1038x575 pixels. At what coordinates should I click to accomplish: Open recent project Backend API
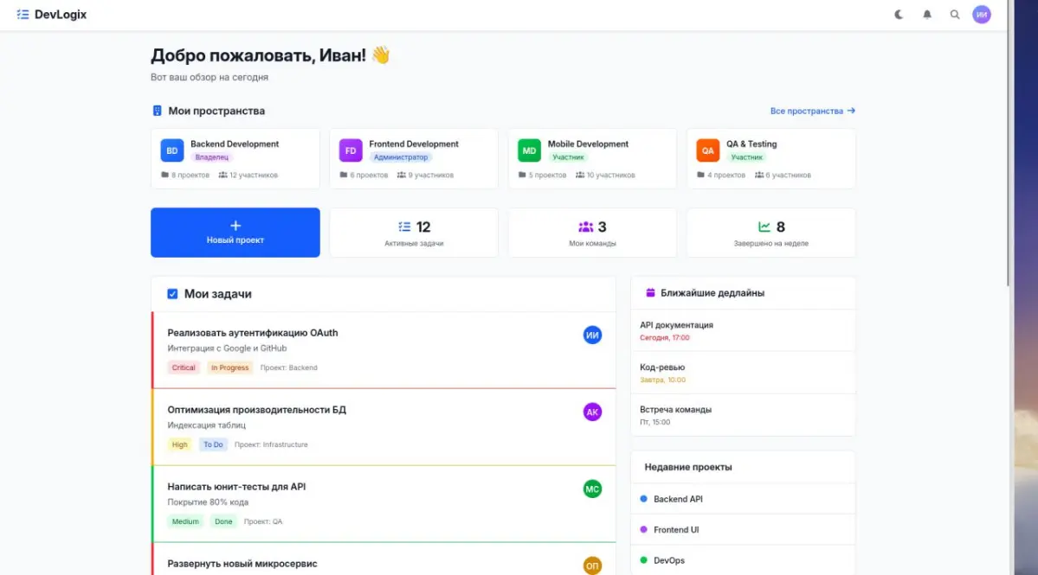click(743, 499)
